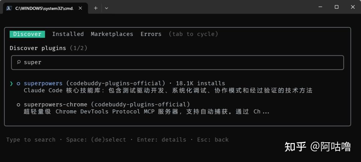The width and height of the screenshot is (361, 162).
Task: Open the Errors tab
Action: pos(151,34)
